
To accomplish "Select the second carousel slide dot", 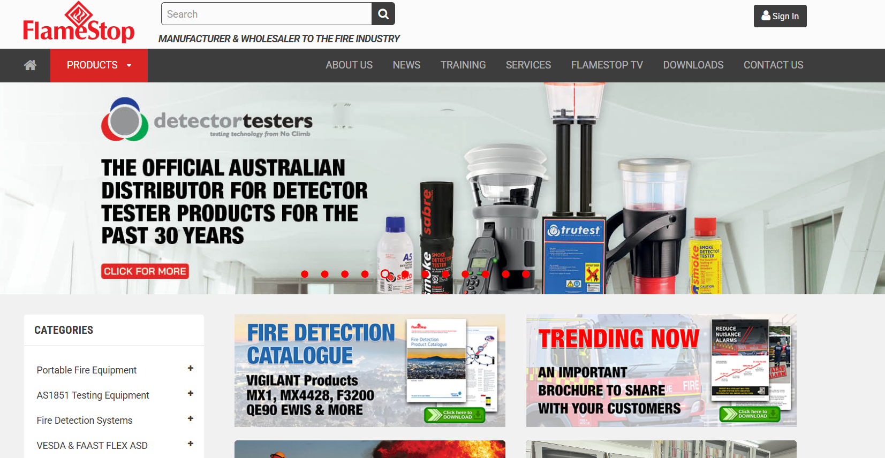I will point(324,274).
